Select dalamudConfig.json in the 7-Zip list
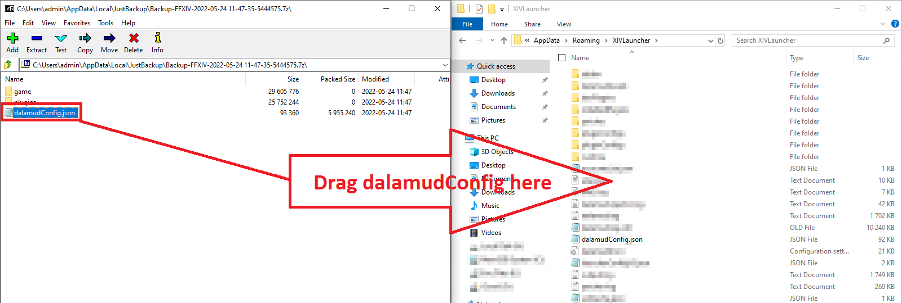Viewport: 902px width, 303px height. point(45,113)
